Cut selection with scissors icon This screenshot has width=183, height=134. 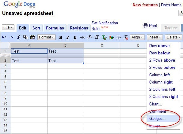(19, 37)
